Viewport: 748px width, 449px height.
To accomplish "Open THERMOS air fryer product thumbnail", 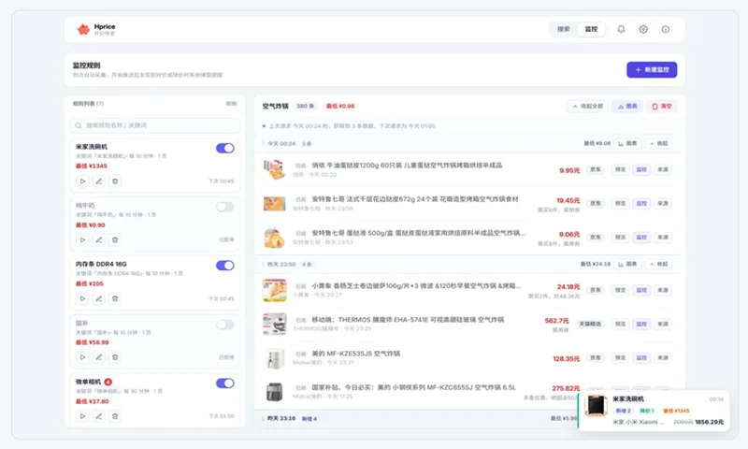I will pyautogui.click(x=274, y=325).
